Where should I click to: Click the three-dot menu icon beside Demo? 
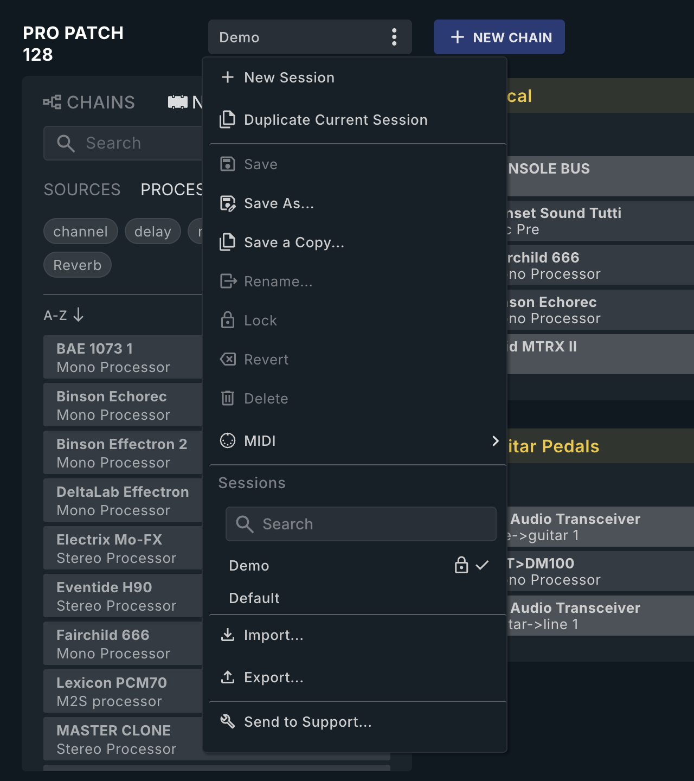[394, 37]
